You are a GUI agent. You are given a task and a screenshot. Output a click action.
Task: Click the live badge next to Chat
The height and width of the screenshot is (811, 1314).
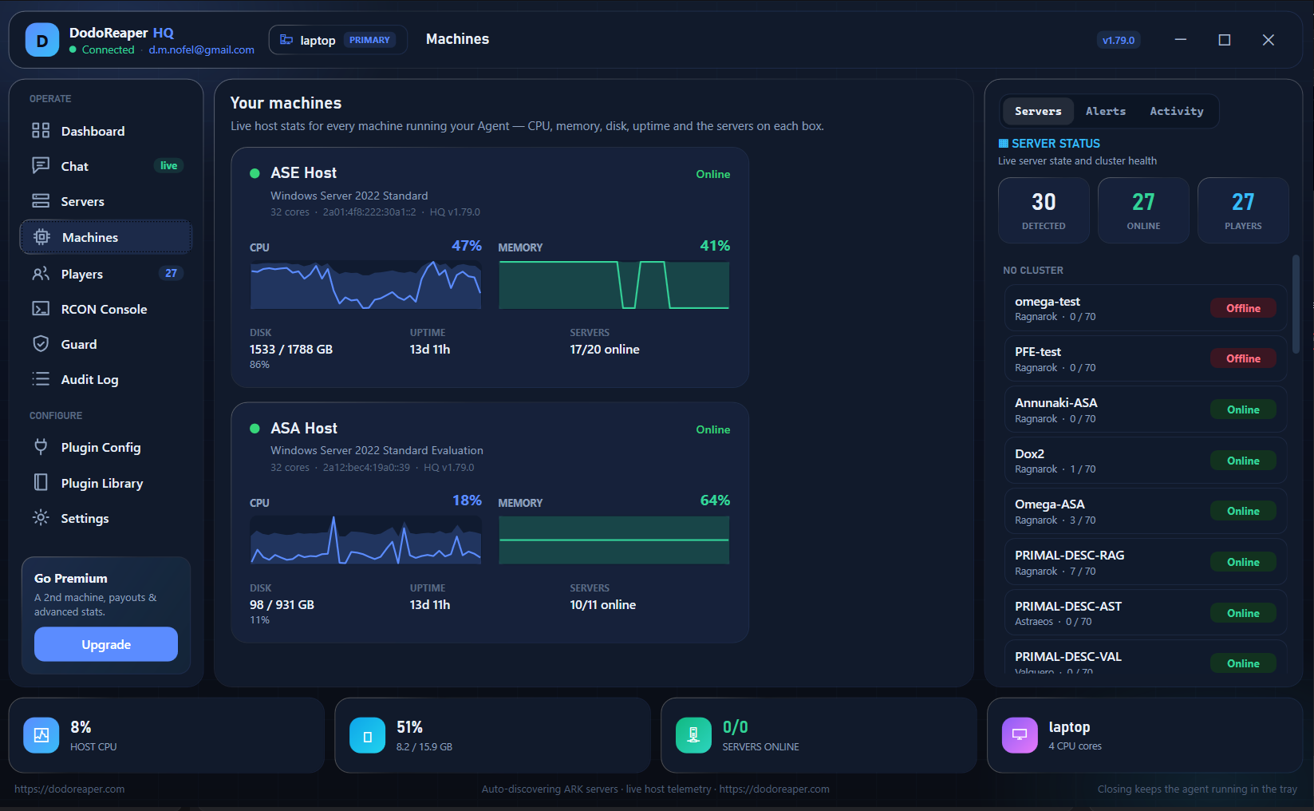point(168,165)
